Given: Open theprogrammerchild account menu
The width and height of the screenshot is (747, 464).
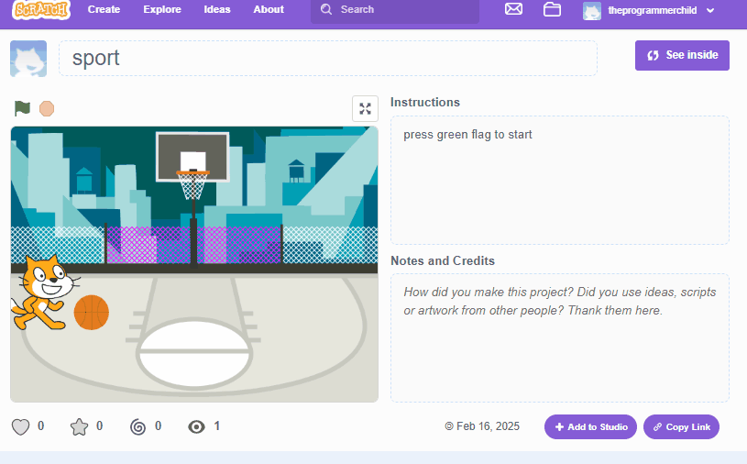Looking at the screenshot, I should coord(649,10).
